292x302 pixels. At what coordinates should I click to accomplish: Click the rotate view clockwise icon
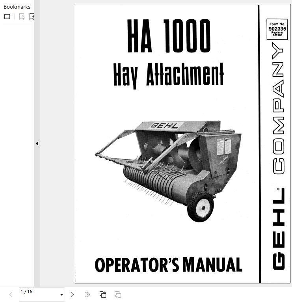click(x=103, y=295)
